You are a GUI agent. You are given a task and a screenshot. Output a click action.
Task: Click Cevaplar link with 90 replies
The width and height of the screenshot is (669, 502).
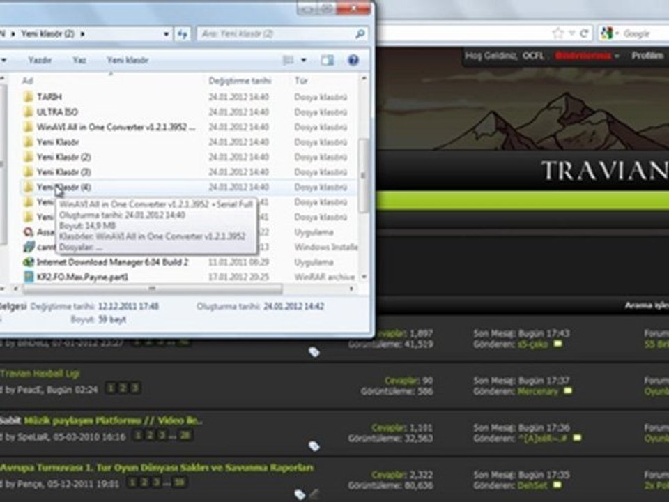tap(401, 381)
